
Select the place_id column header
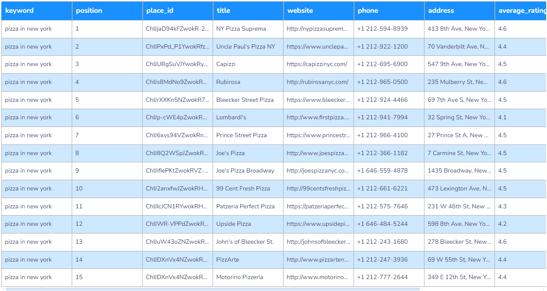(160, 11)
